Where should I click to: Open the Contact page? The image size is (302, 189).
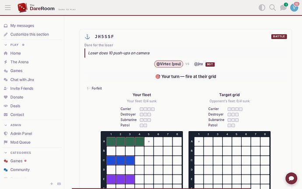click(17, 115)
